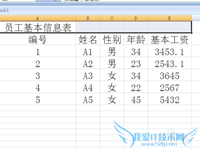Select the 性别 header cell
The image size is (200, 150).
[112, 39]
